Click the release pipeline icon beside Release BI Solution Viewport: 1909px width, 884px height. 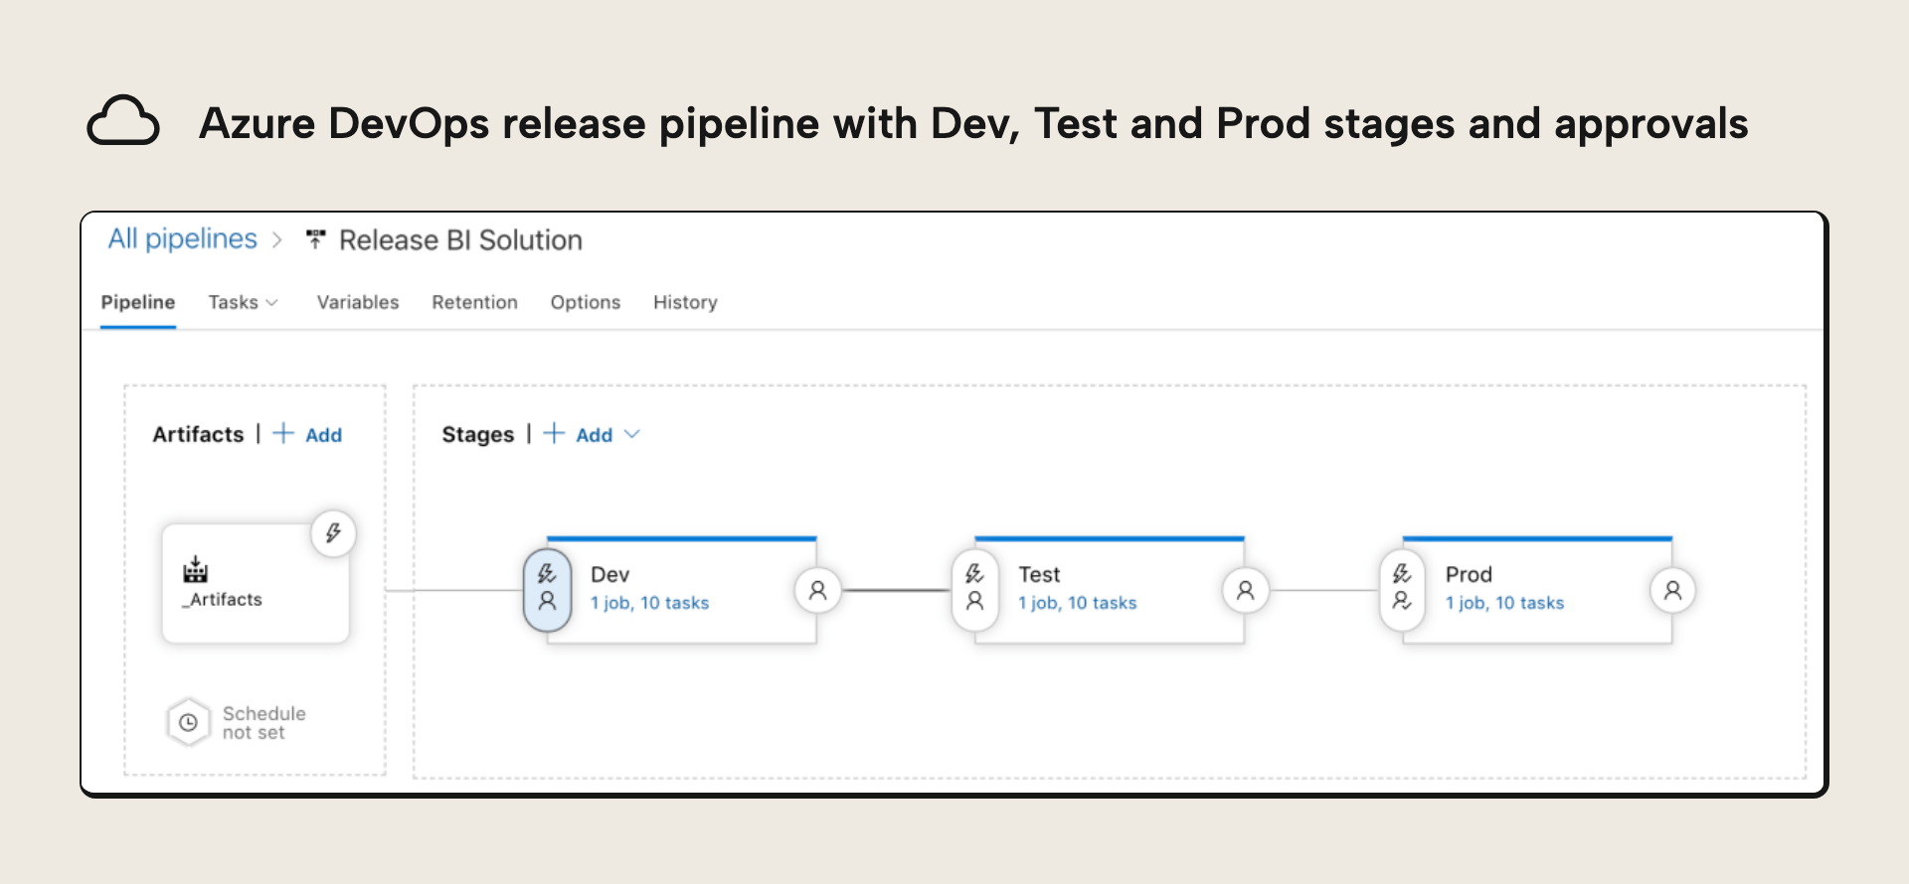[316, 239]
